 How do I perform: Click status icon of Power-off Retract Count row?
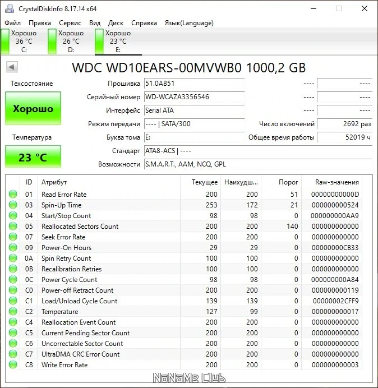(x=13, y=290)
